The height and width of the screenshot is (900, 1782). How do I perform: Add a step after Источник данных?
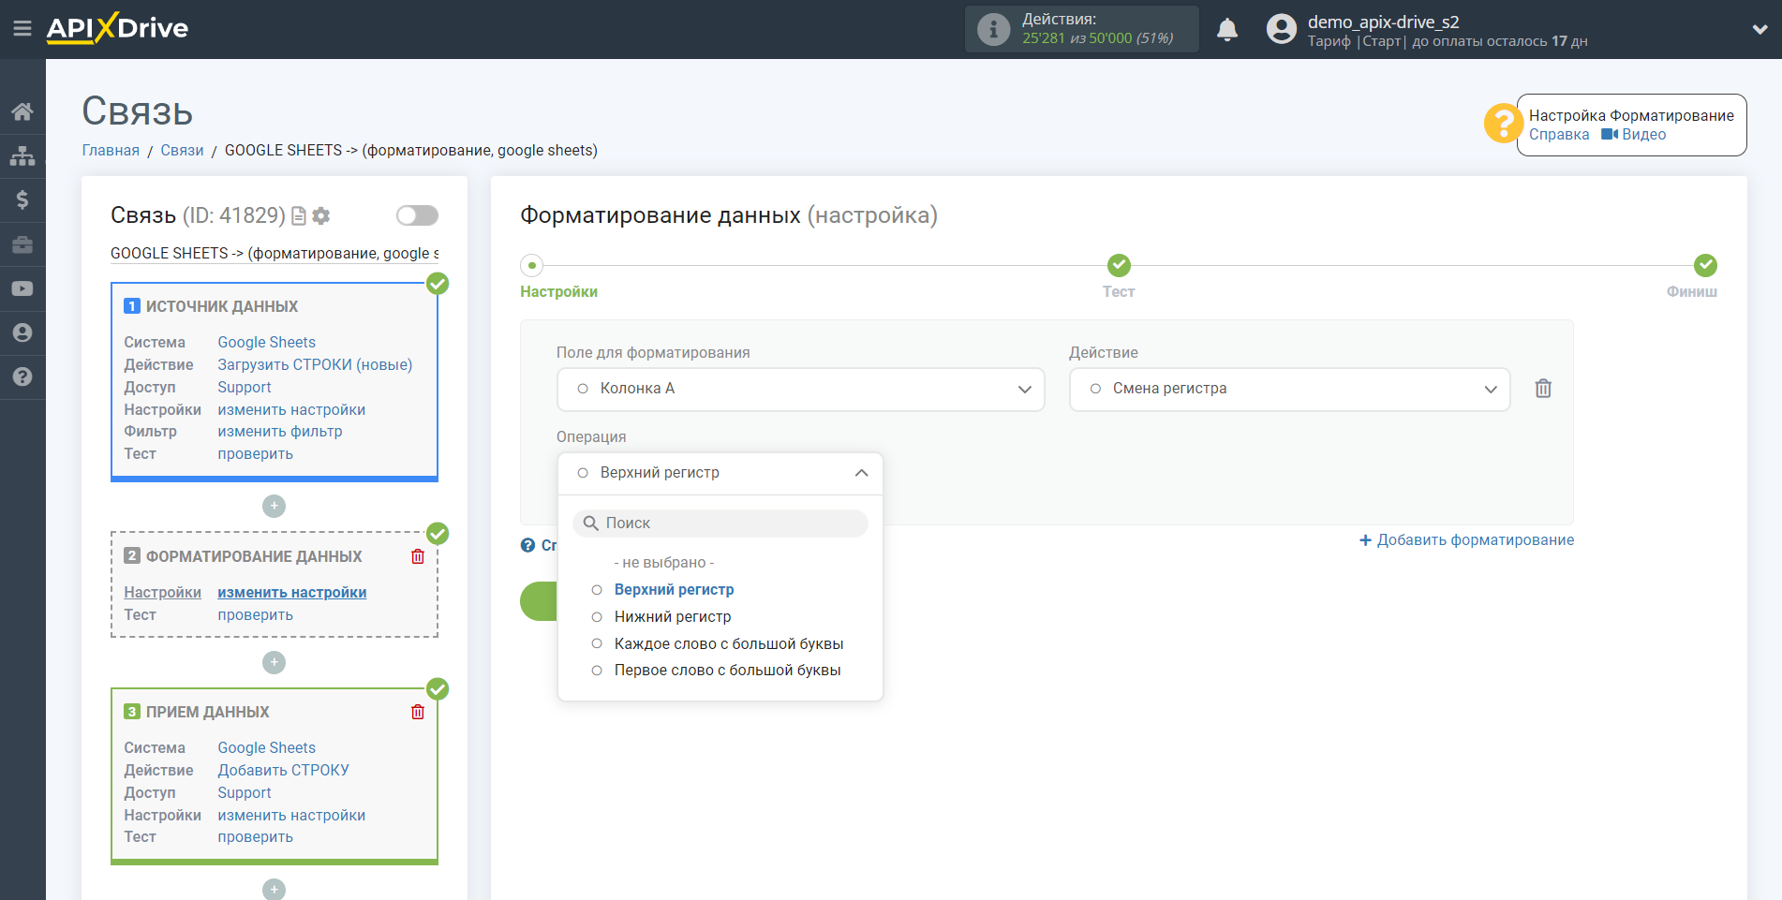pyautogui.click(x=274, y=506)
